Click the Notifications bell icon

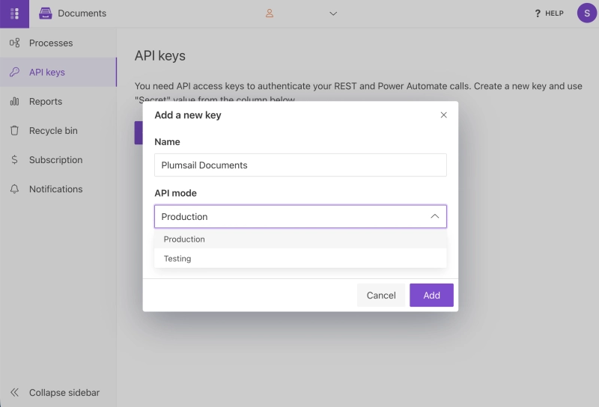point(14,189)
